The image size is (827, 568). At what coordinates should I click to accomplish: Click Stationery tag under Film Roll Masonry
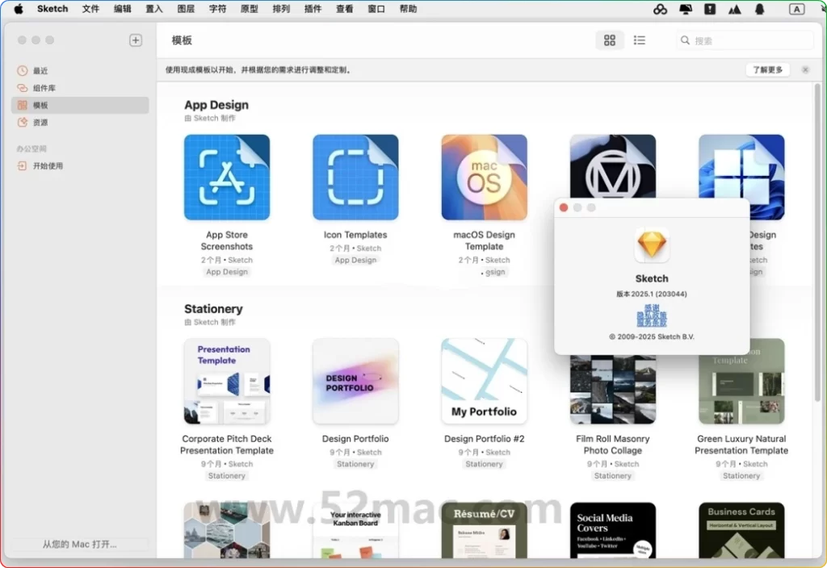coord(613,476)
